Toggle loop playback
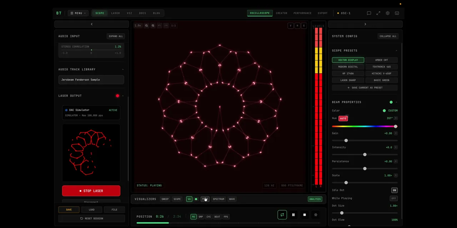 (x=282, y=215)
